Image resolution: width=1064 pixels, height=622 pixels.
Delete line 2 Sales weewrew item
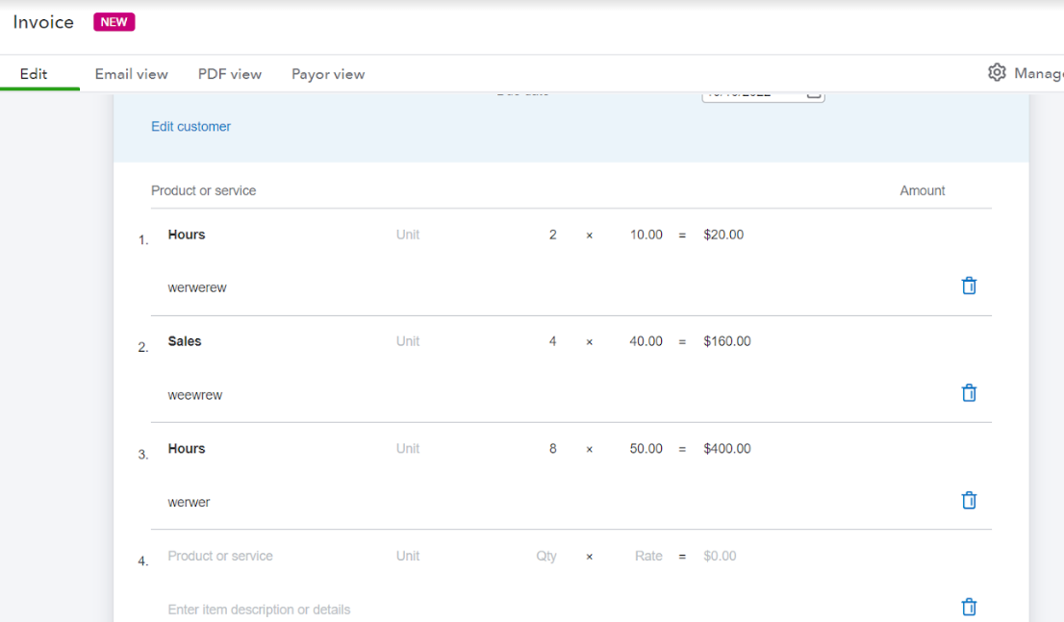click(x=969, y=393)
